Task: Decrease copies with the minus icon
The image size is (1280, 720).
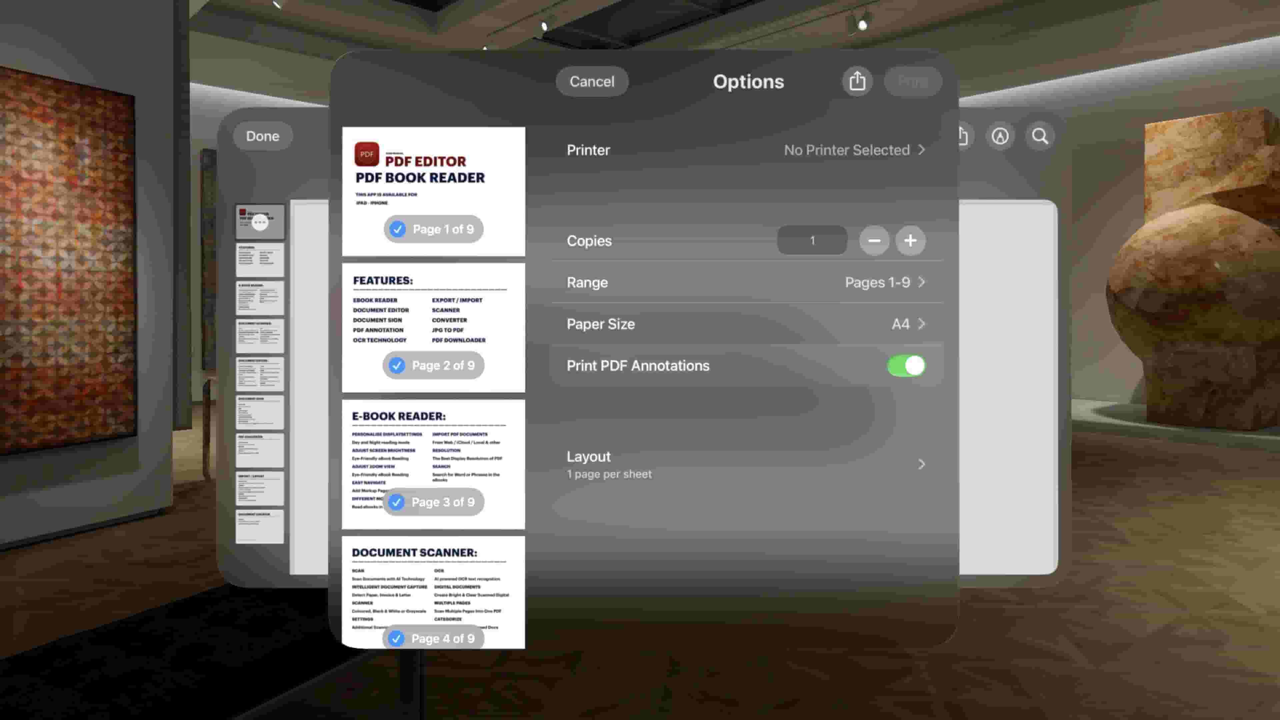Action: (x=874, y=241)
